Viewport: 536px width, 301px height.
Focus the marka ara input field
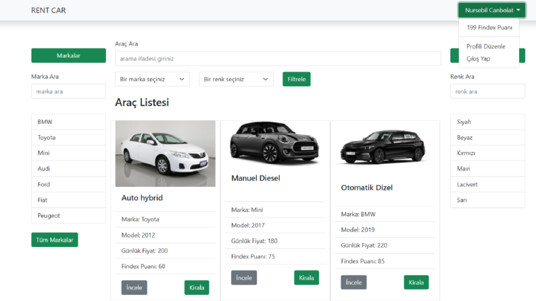coord(68,92)
